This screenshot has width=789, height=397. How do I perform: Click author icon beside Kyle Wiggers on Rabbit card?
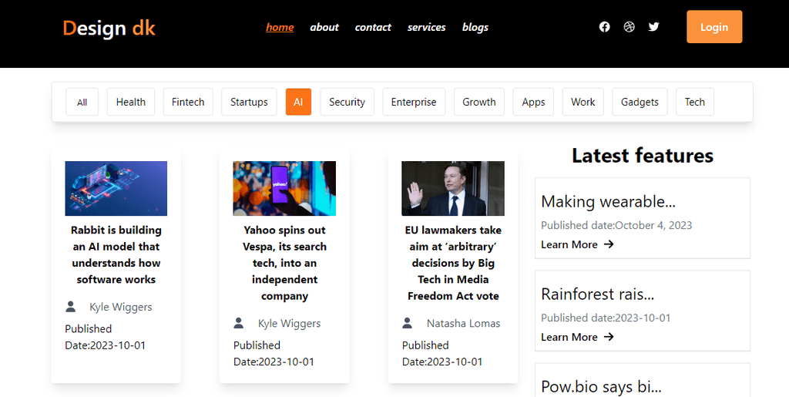pos(70,307)
